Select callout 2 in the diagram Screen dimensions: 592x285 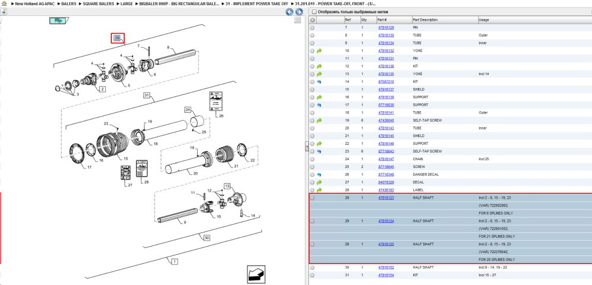click(x=102, y=89)
